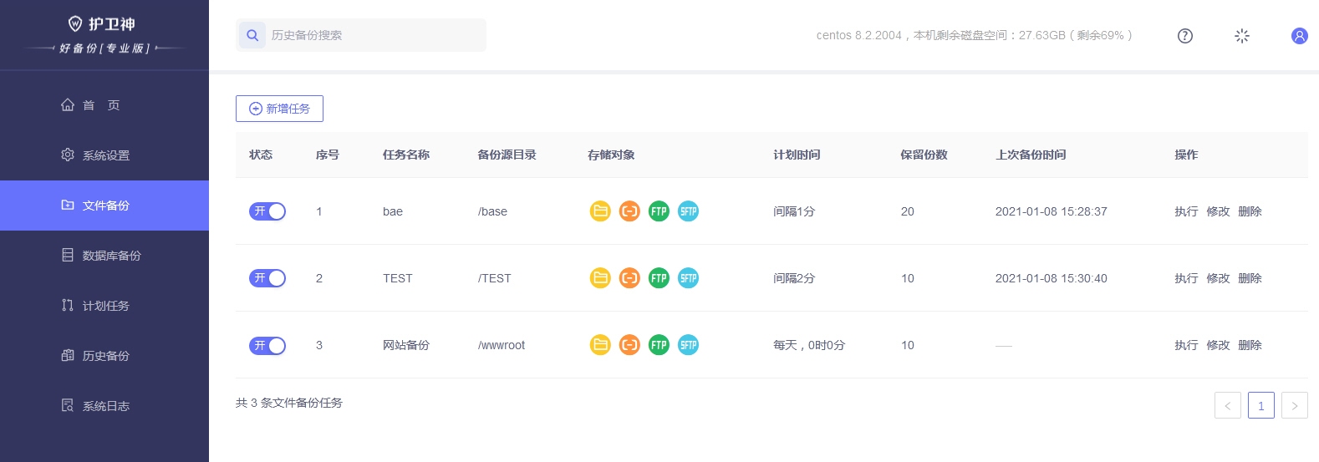Toggle off the bae task switch

pos(267,211)
